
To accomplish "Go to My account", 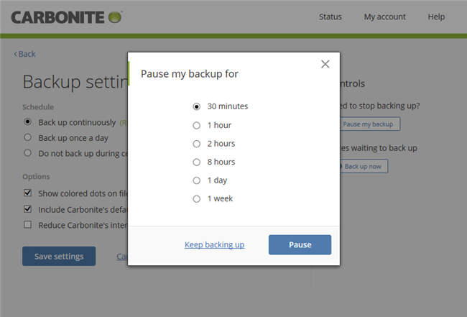I will pos(384,17).
